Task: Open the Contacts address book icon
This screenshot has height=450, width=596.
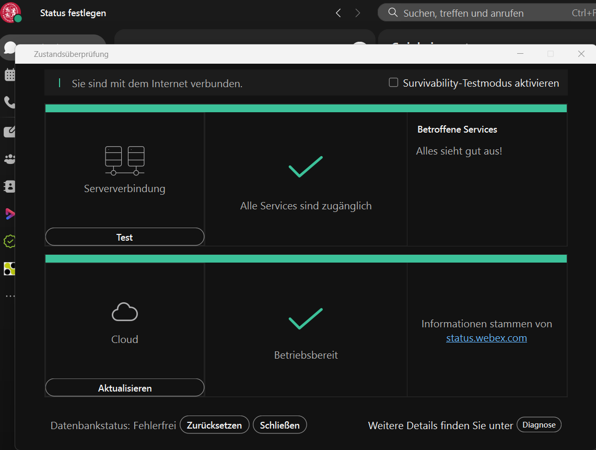Action: pos(9,186)
